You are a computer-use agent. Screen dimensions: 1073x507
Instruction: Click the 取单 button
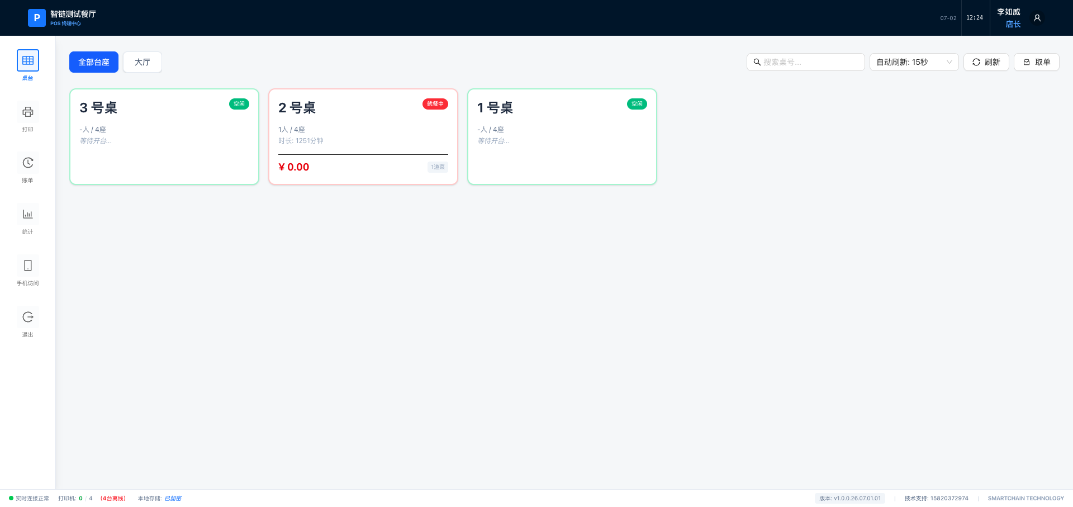point(1037,62)
